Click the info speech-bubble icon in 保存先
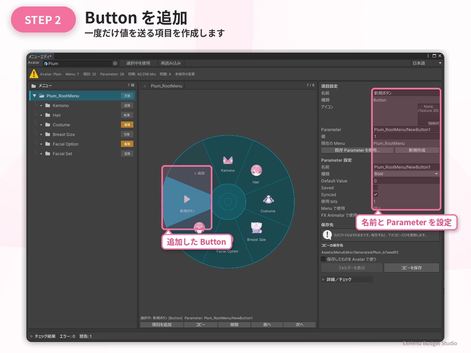The width and height of the screenshot is (471, 353). coord(327,235)
